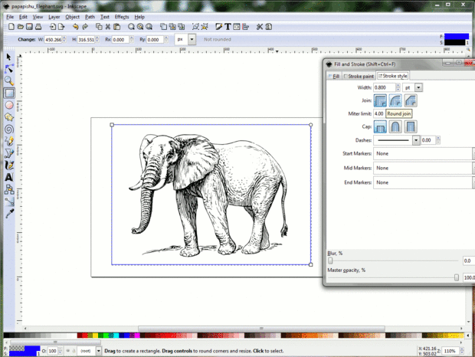475x357 pixels.
Task: Switch to the Stroke paint tab
Action: pos(359,76)
